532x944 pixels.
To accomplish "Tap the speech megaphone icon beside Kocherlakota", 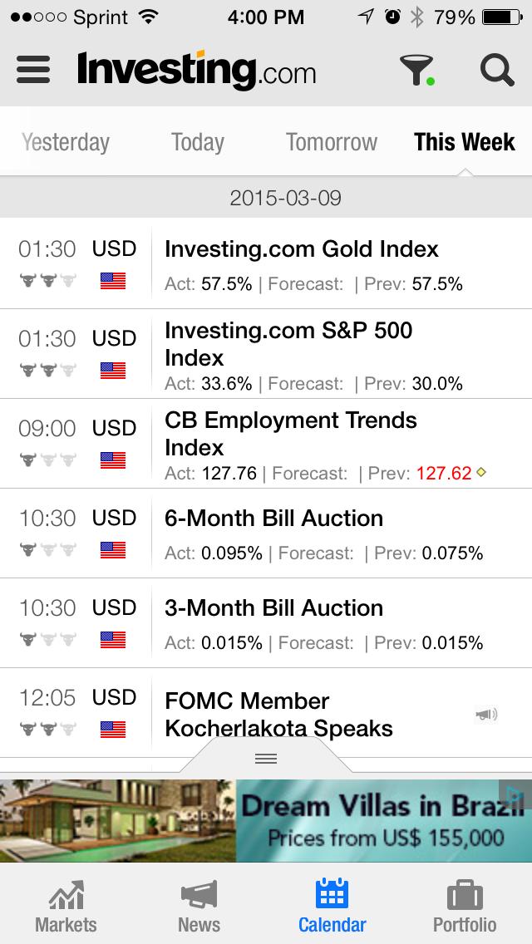I will coord(486,715).
